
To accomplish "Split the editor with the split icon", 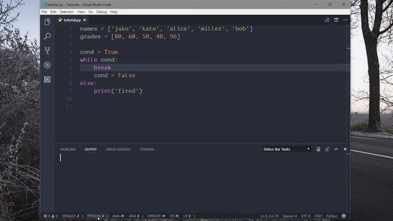I will click(336, 20).
